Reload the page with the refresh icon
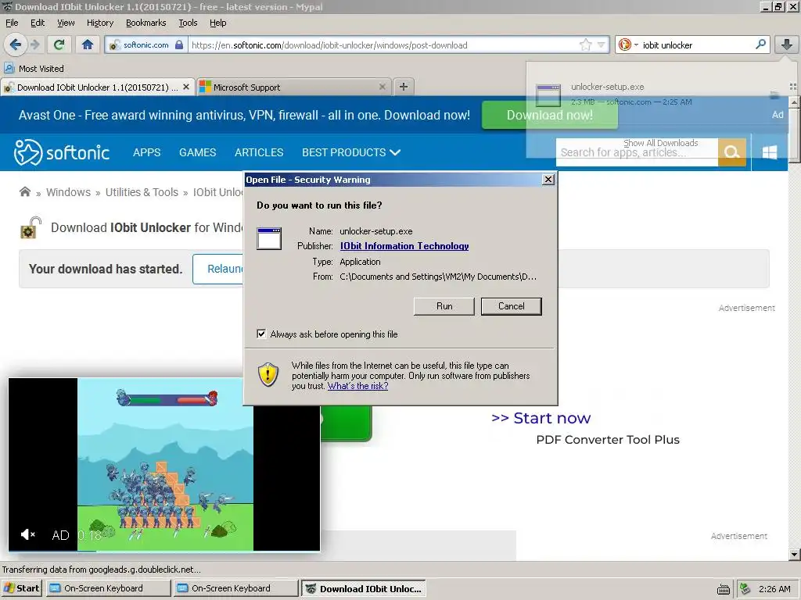 pos(59,45)
